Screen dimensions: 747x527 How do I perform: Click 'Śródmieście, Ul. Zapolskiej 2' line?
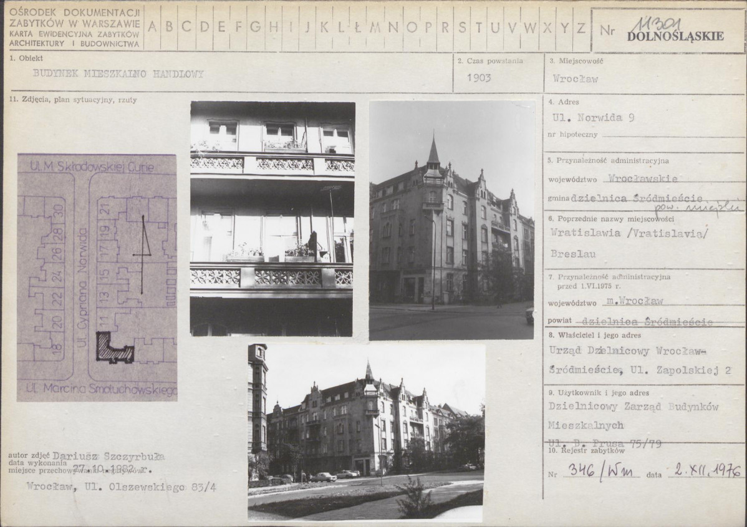pyautogui.click(x=640, y=370)
